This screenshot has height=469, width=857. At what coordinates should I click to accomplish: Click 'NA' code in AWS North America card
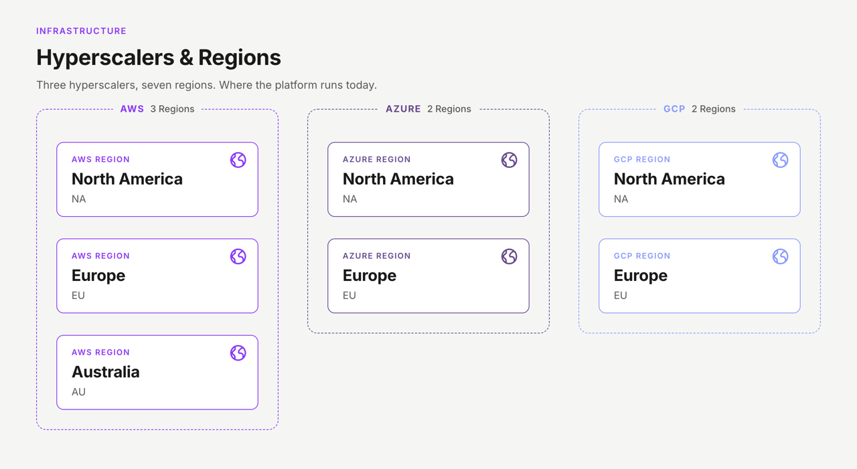pos(79,199)
